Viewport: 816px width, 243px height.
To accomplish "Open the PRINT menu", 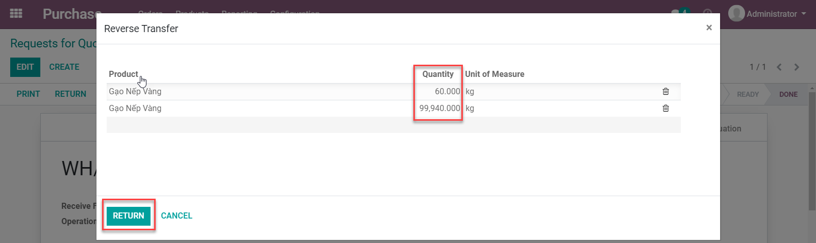I will click(28, 94).
